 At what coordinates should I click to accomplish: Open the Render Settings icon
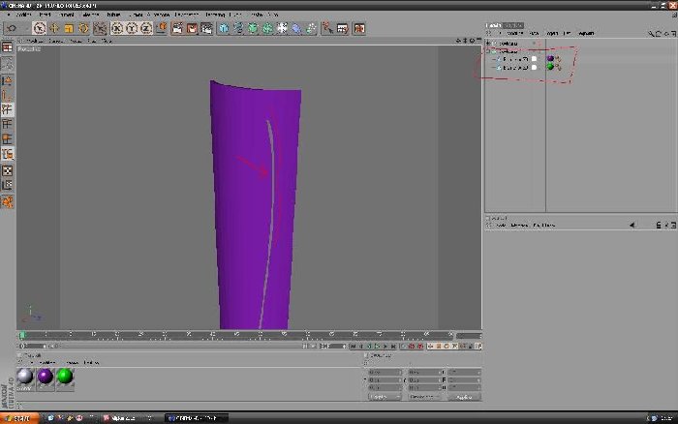click(206, 28)
